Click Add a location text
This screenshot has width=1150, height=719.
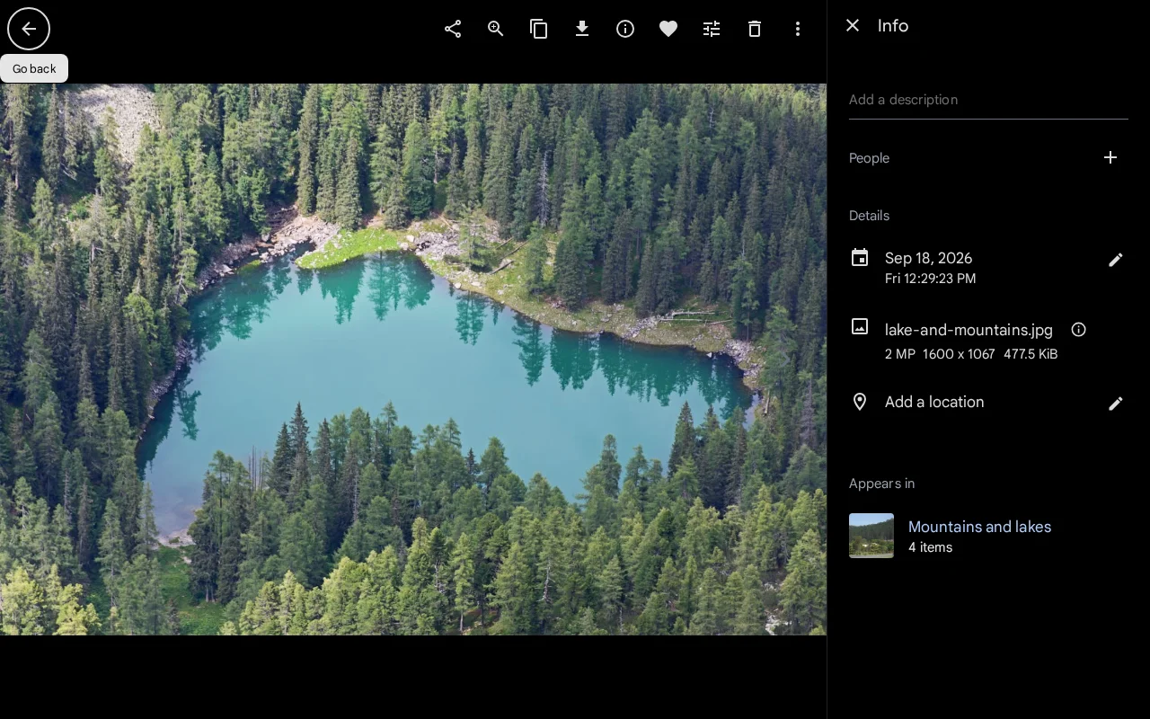coord(934,402)
